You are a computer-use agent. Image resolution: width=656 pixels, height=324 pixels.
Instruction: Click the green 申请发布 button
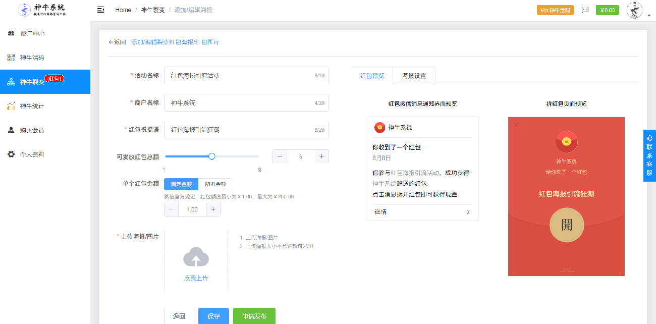[x=254, y=316]
